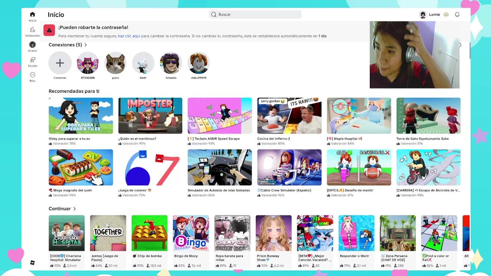
Task: Open the Maple Hospital game thumbnail
Action: pyautogui.click(x=359, y=116)
